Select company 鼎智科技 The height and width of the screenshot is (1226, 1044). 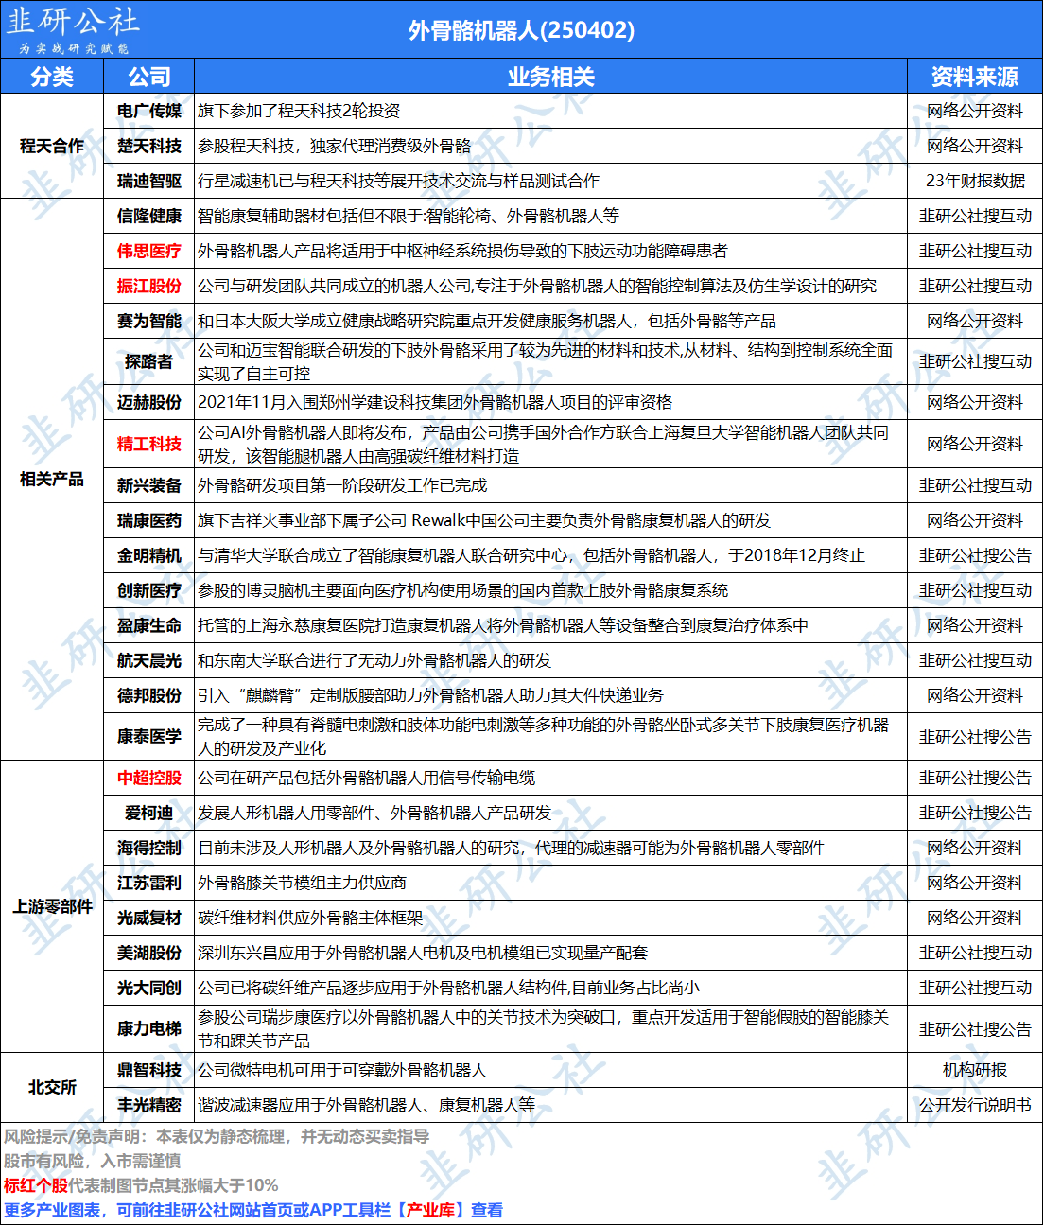pos(149,1070)
